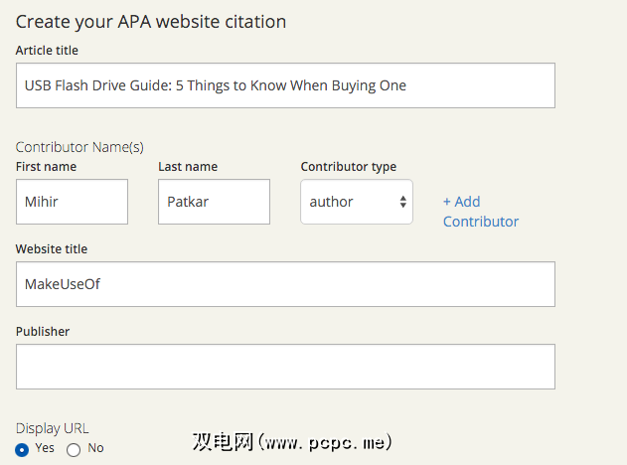The width and height of the screenshot is (627, 465).
Task: Focus the First name field containing Mihir
Action: coord(72,202)
